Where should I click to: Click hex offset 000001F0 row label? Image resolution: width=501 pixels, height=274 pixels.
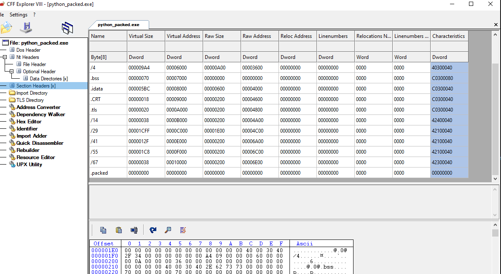[105, 256]
